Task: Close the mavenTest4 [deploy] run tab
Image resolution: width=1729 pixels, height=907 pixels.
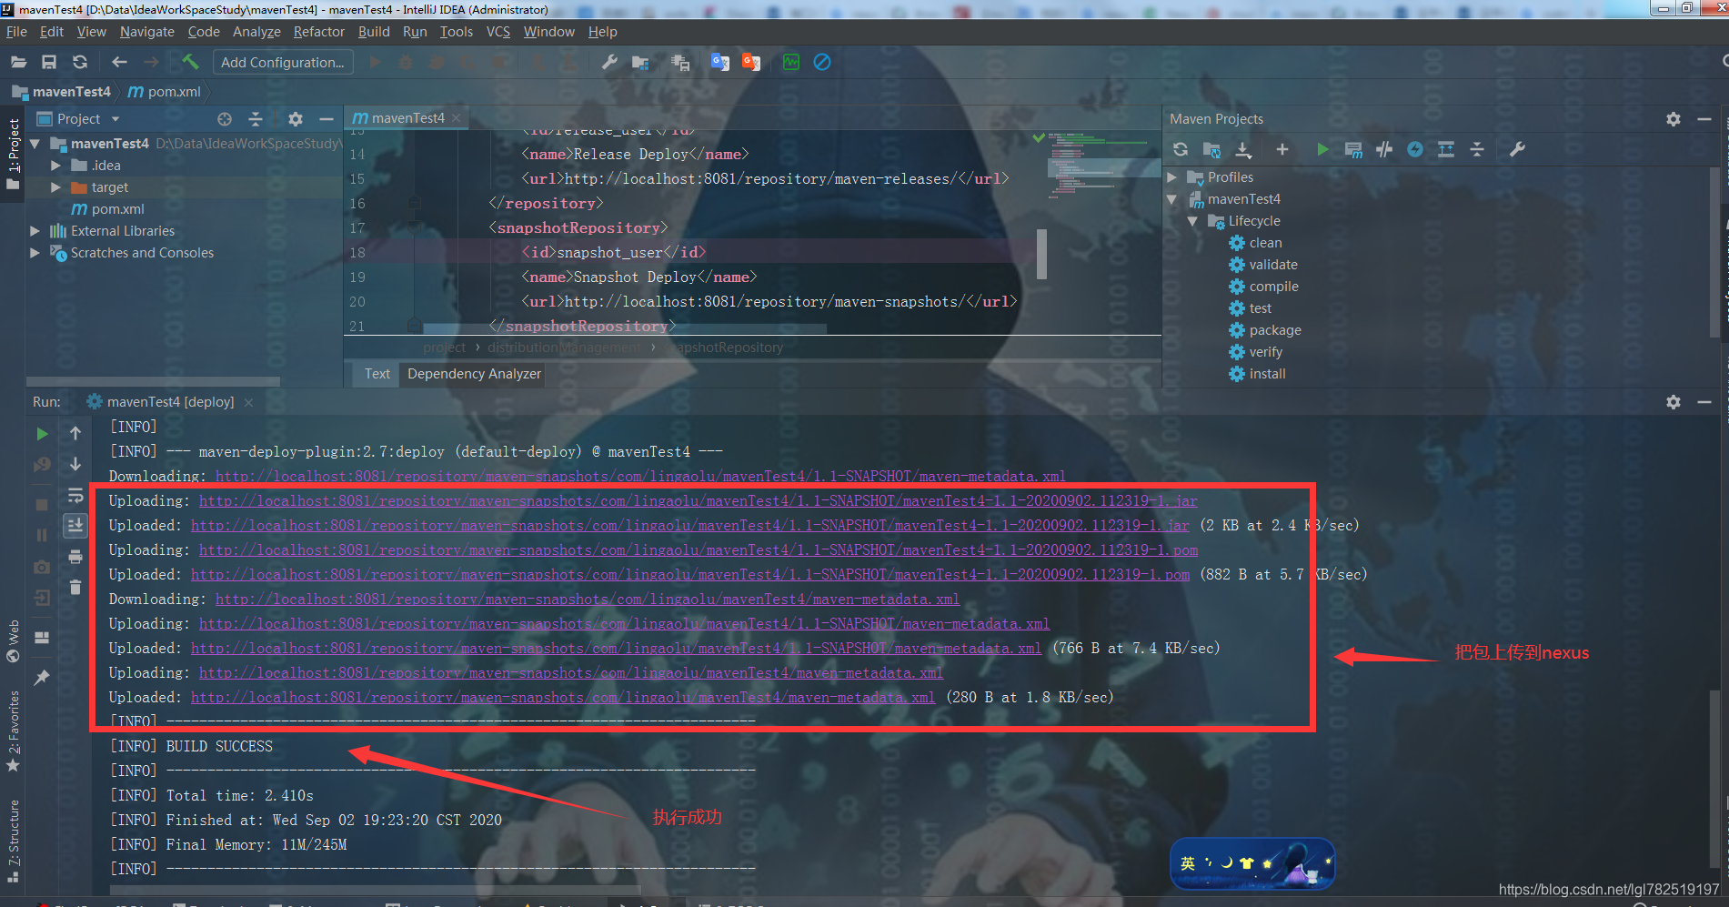Action: (x=248, y=402)
